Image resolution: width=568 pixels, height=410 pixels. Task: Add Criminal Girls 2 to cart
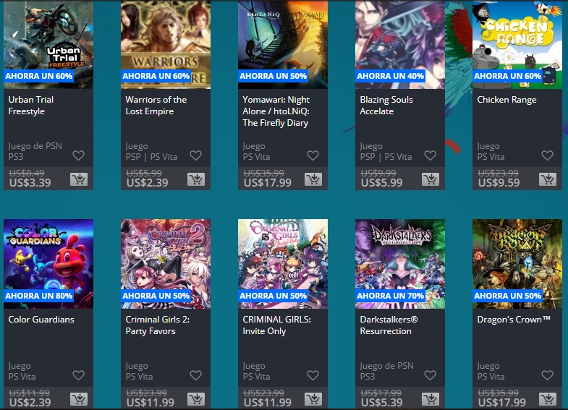pyautogui.click(x=196, y=399)
